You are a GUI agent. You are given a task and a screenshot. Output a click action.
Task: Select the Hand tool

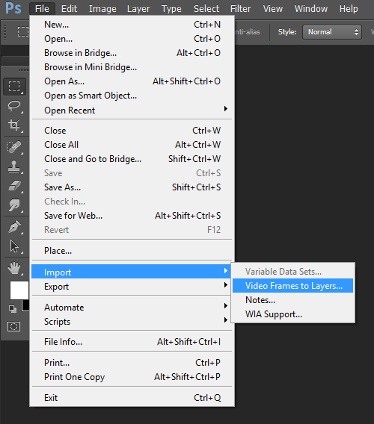pyautogui.click(x=15, y=268)
